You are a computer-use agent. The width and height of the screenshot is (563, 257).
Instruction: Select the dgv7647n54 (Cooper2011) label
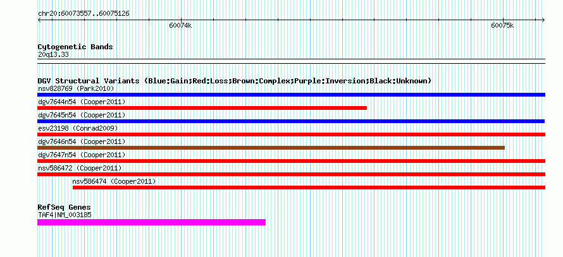pos(82,155)
